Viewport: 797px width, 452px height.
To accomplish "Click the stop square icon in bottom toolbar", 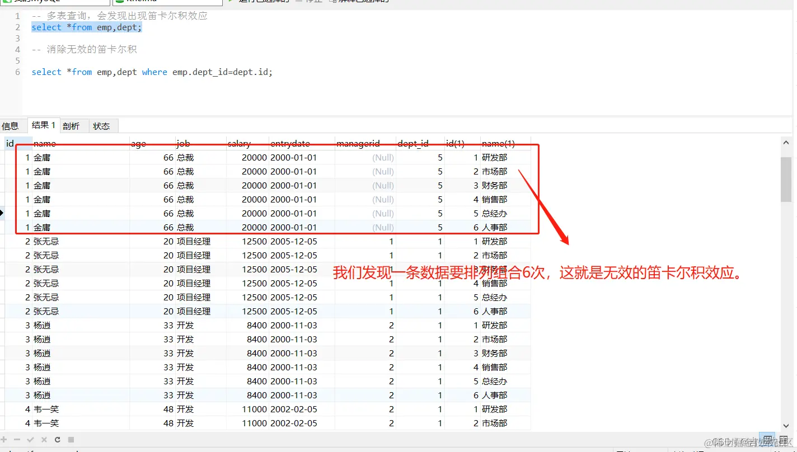I will pos(71,440).
